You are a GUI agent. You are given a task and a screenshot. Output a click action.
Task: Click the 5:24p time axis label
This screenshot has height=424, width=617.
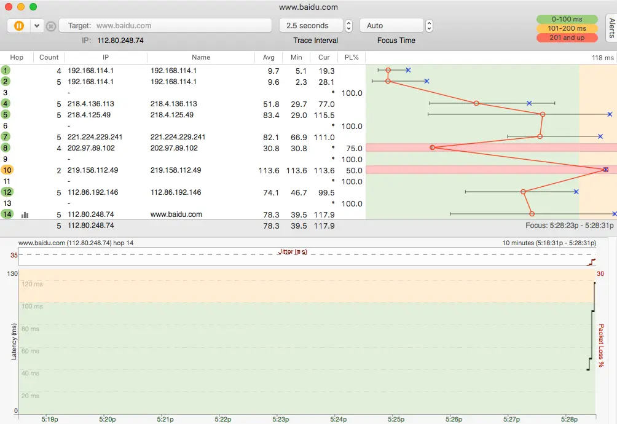pyautogui.click(x=339, y=419)
